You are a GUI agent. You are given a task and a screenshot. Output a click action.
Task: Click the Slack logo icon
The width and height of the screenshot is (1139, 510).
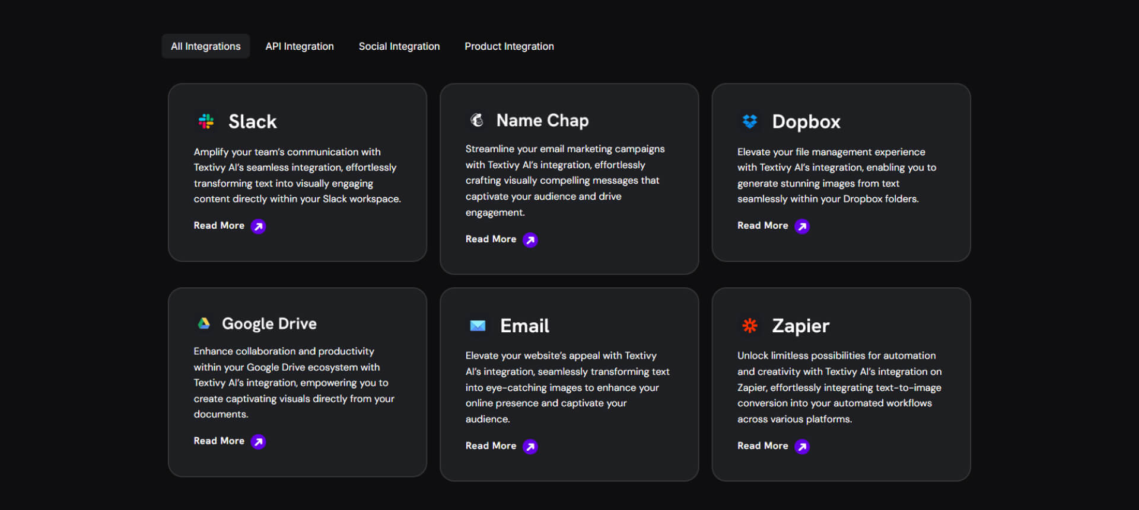206,121
